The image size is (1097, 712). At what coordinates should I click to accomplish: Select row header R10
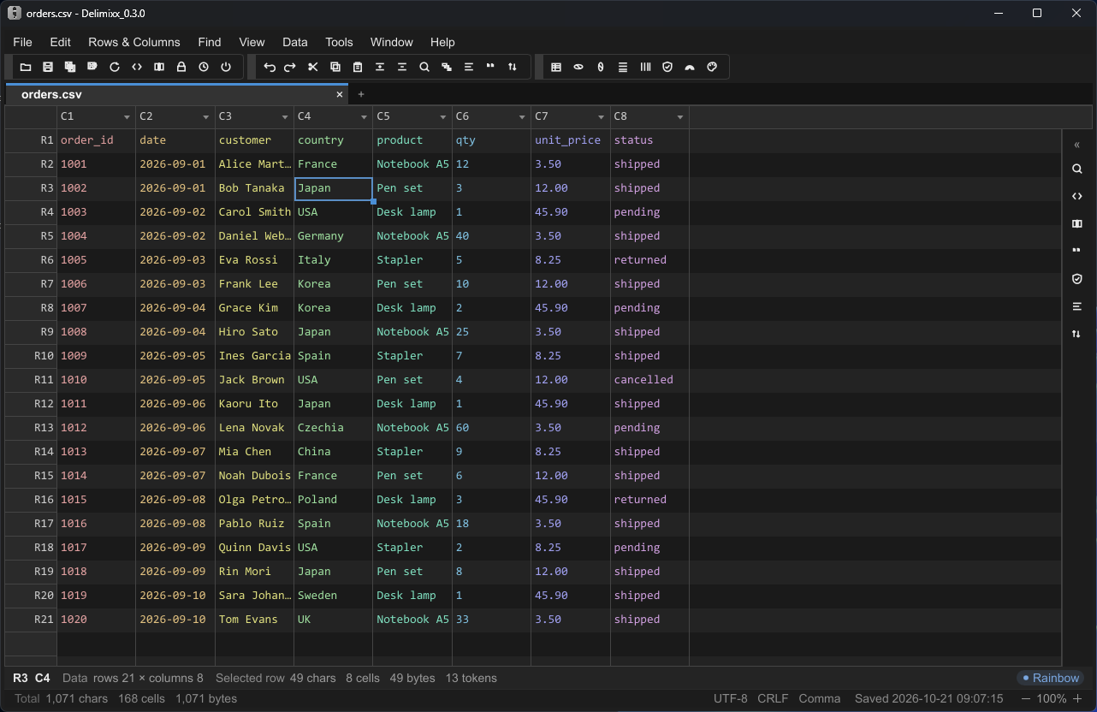(31, 356)
